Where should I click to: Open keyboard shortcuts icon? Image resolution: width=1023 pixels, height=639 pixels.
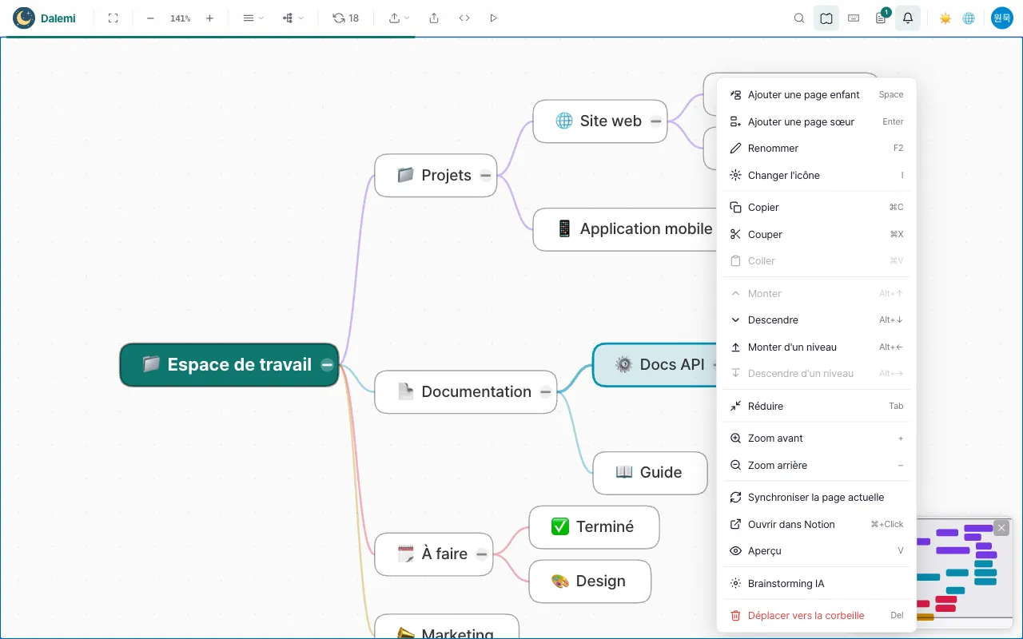854,18
